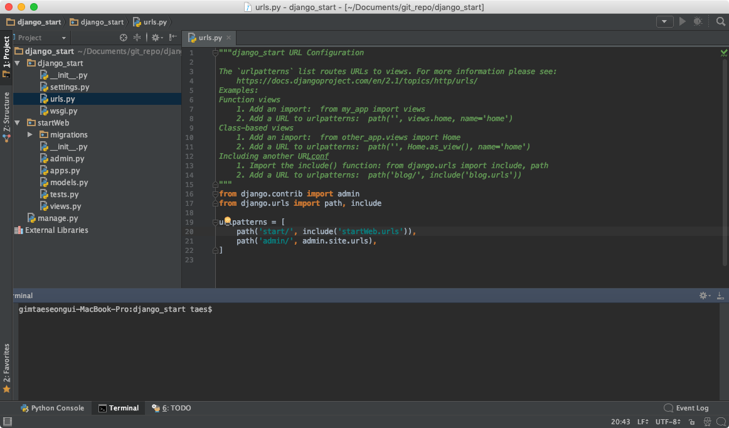Toggle the read-only lock icon in status bar

pos(691,422)
